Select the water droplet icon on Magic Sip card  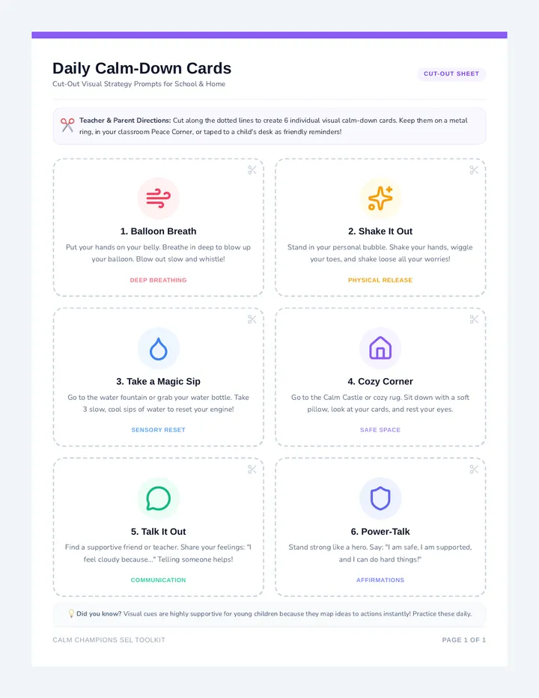(x=159, y=348)
